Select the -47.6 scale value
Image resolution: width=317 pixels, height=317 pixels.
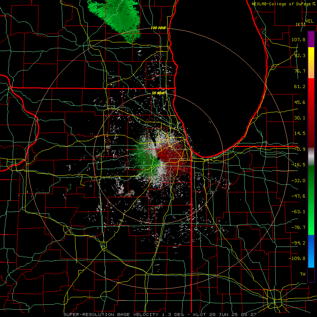point(298,196)
